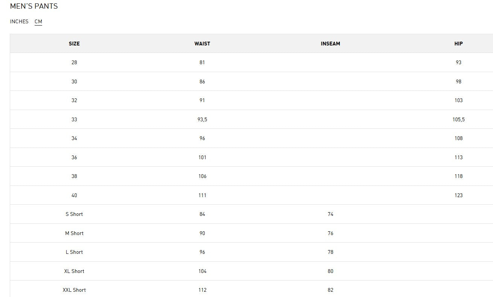Select size 28 row label
Viewport: 493px width, 297px height.
74,62
